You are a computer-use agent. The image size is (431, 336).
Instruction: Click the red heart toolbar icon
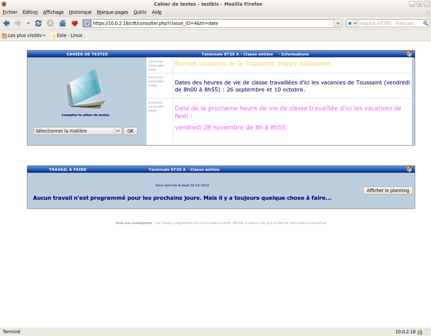[x=75, y=23]
